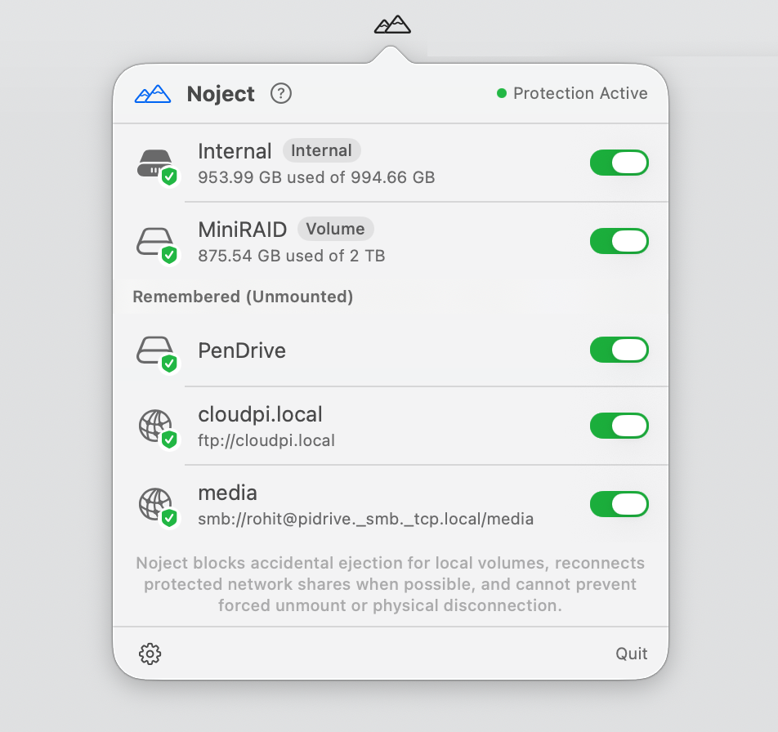Click Protection Active status text
This screenshot has height=732, width=778.
(580, 93)
